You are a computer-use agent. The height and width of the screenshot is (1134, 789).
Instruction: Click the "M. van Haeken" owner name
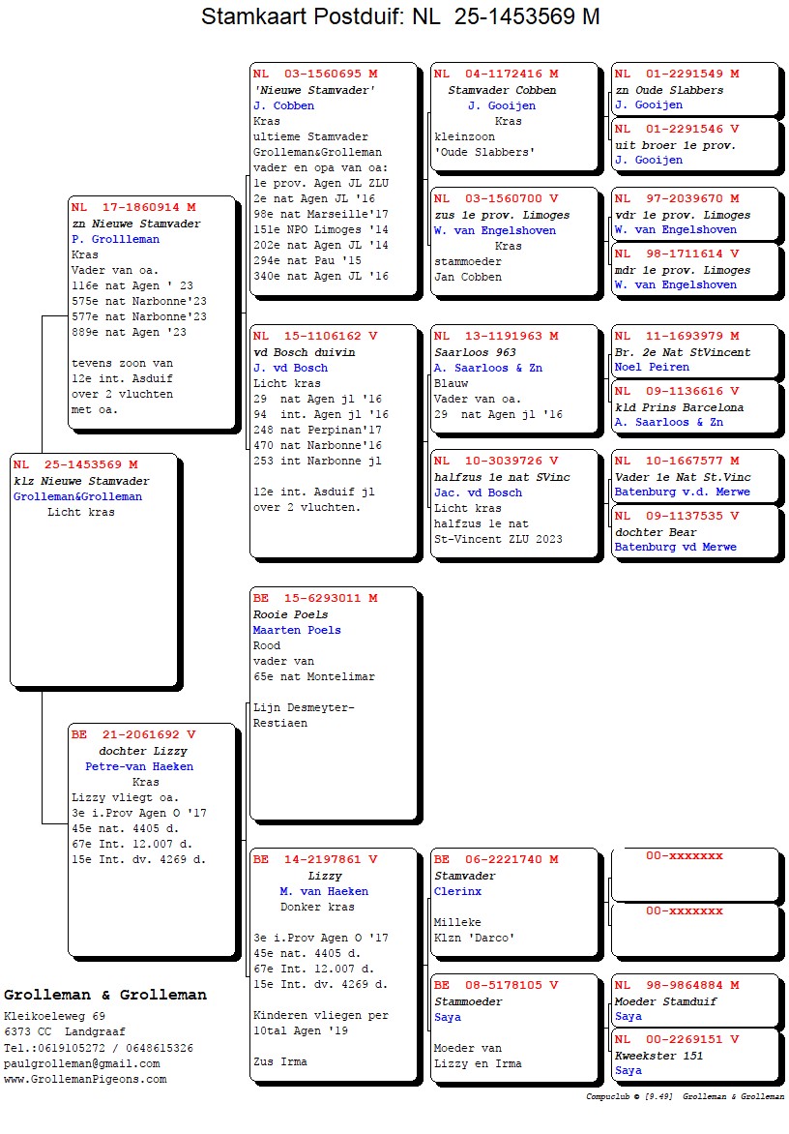(x=324, y=891)
